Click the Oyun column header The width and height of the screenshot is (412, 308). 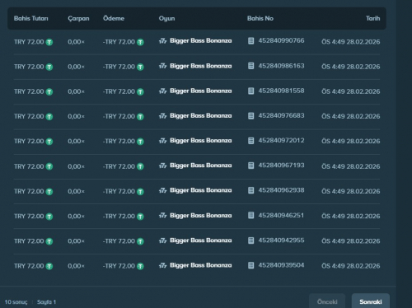click(166, 18)
